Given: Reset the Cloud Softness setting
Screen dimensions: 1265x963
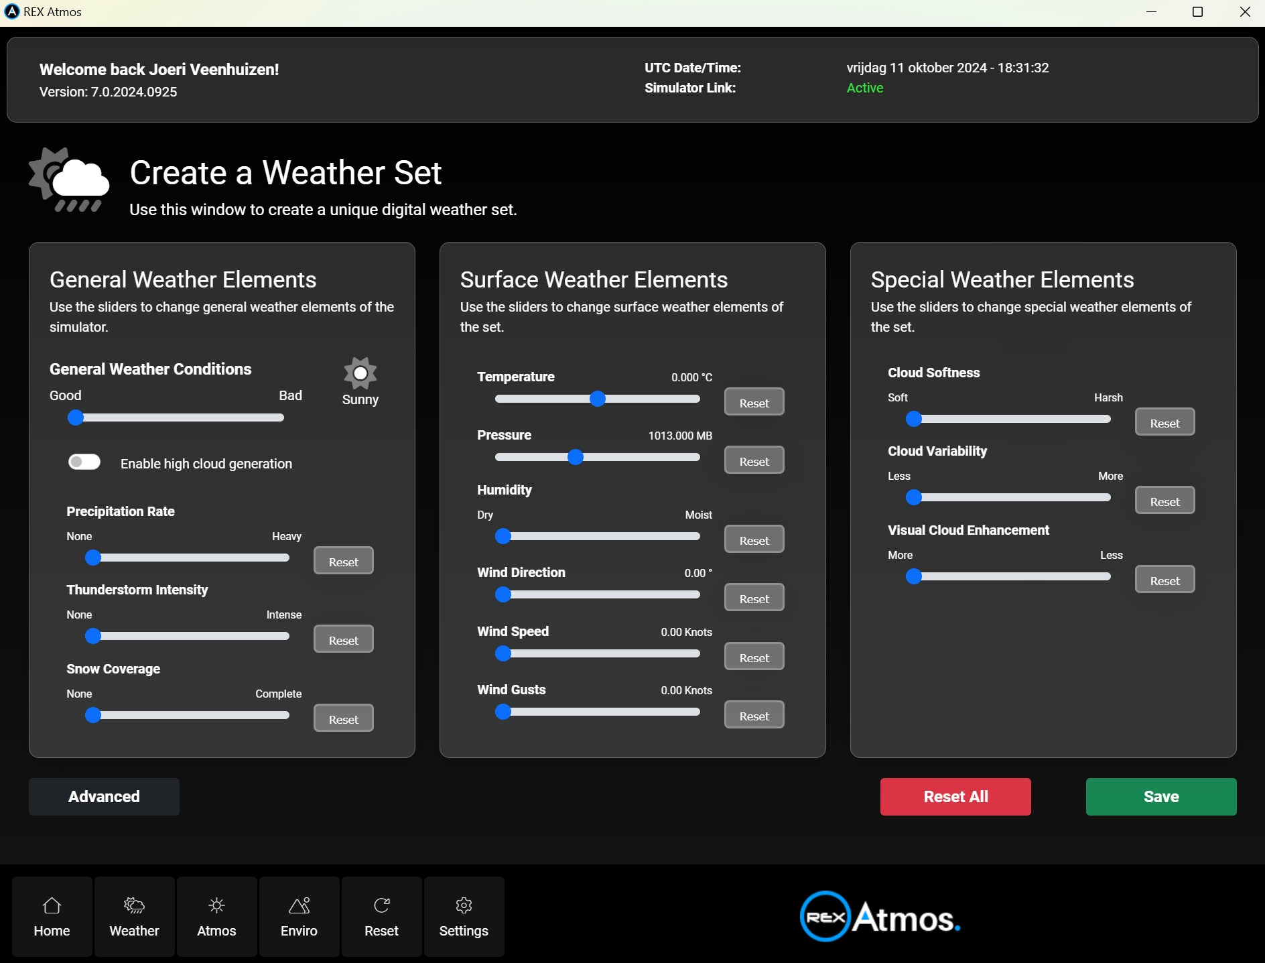Looking at the screenshot, I should click(x=1164, y=423).
